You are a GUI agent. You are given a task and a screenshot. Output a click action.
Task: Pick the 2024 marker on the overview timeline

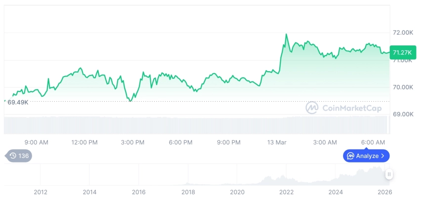tap(336, 192)
